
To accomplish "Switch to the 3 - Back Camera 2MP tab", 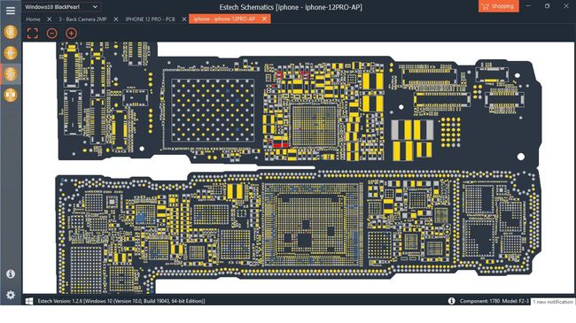I will [82, 19].
